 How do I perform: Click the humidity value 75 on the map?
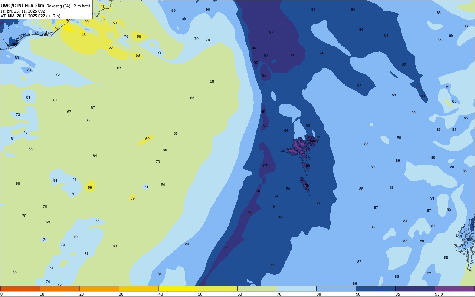(x=25, y=133)
